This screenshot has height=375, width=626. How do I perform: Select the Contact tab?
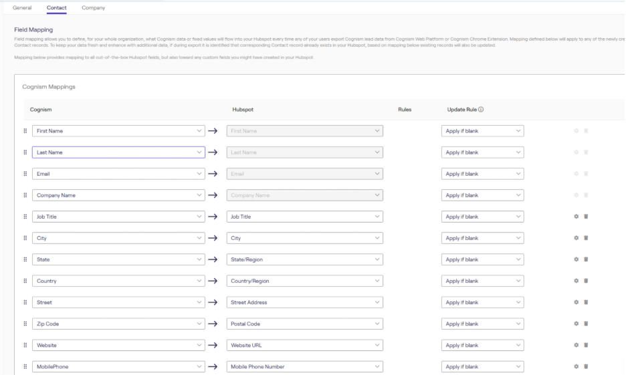tap(56, 8)
